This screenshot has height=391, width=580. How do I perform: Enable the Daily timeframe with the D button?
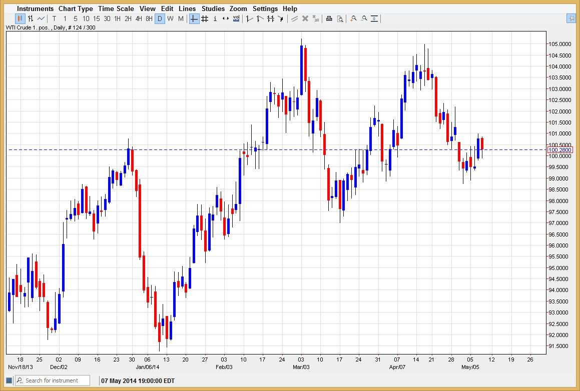[x=160, y=18]
